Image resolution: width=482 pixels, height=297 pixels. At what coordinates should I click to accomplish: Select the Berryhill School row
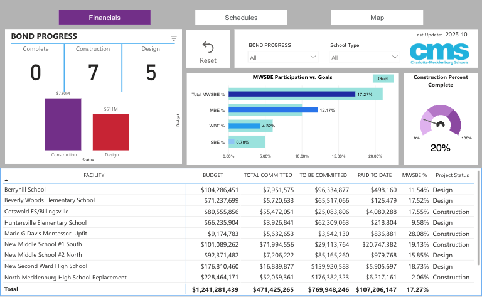94,189
